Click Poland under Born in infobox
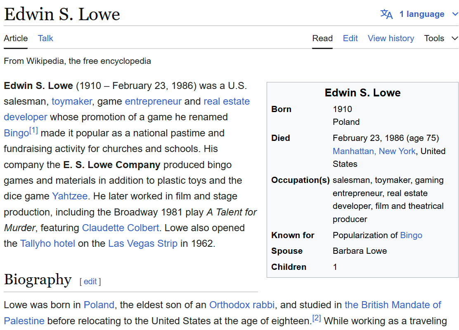Image resolution: width=459 pixels, height=330 pixels. [346, 122]
